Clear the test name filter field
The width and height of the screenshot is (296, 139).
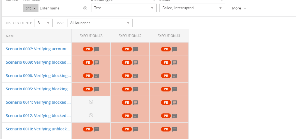click(85, 8)
